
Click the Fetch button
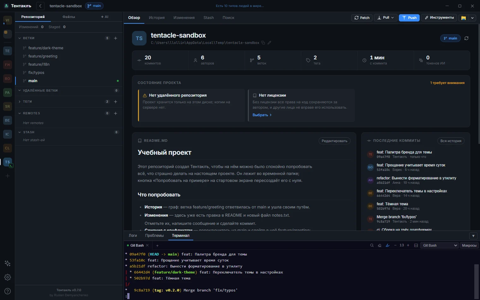[362, 18]
